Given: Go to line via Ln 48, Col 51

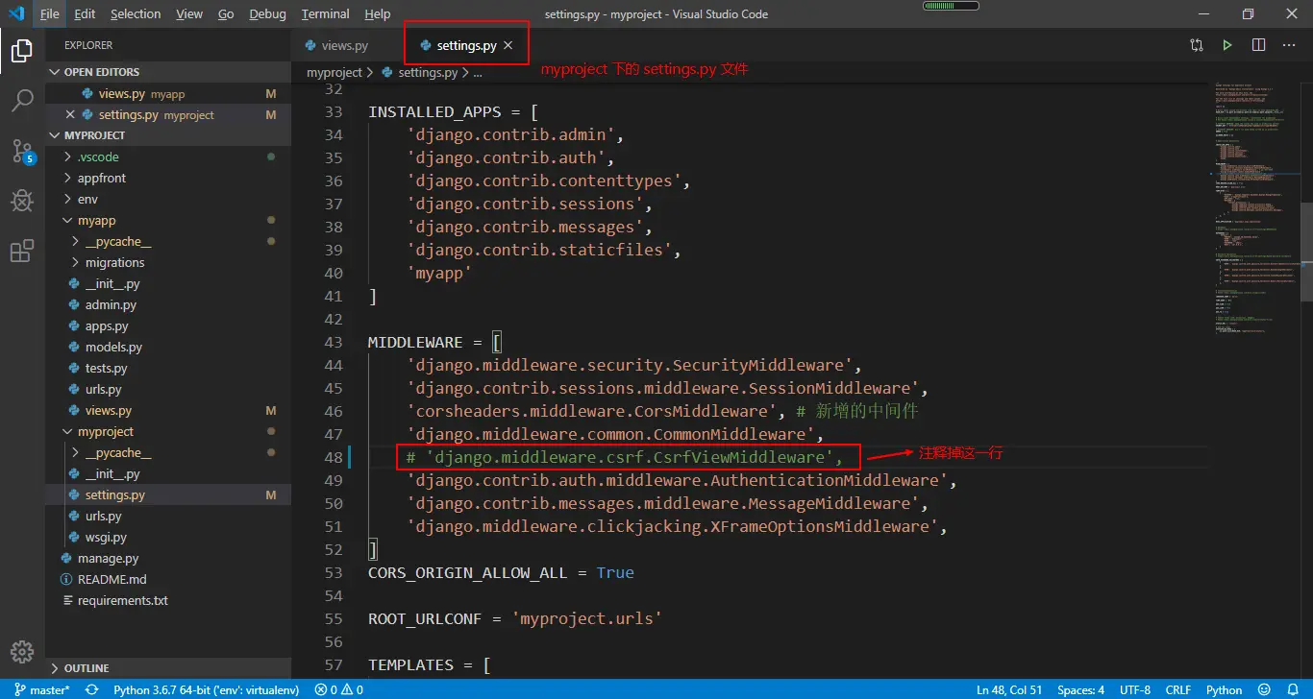Looking at the screenshot, I should point(1008,689).
